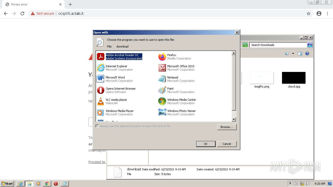Enable Always use the selected program checkbox
Image resolution: width=333 pixels, height=187 pixels.
[x=97, y=126]
